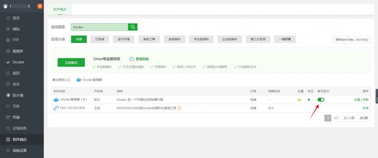Click 更新软件列表 / 支付状态 button

coord(352,40)
